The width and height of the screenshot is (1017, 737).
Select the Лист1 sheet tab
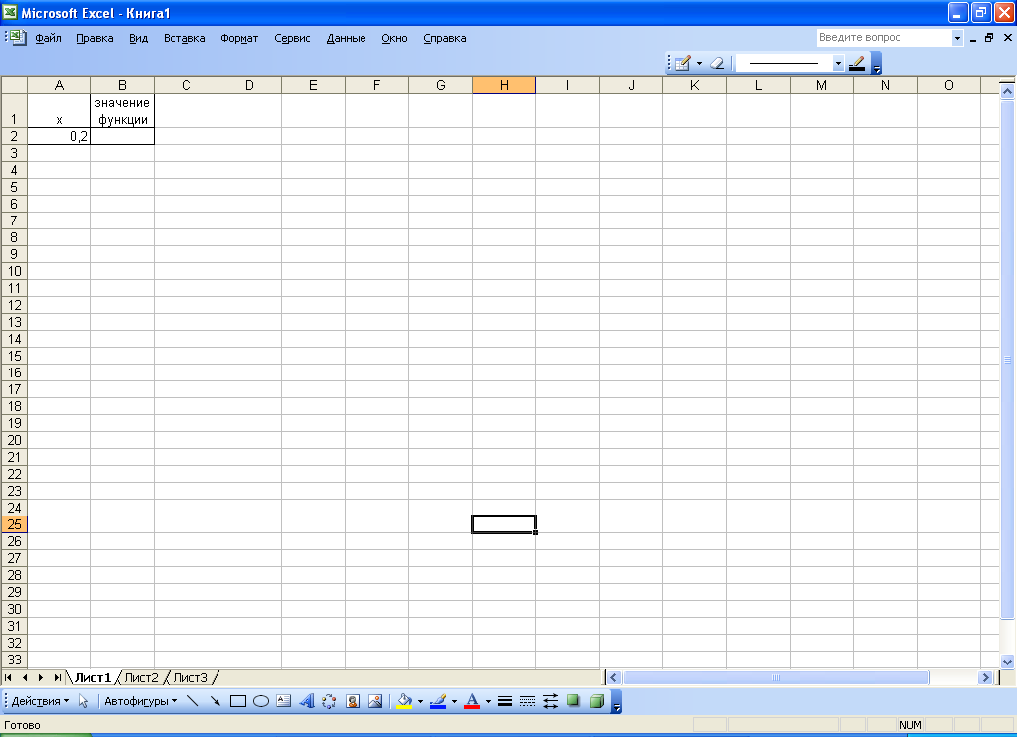(x=93, y=678)
